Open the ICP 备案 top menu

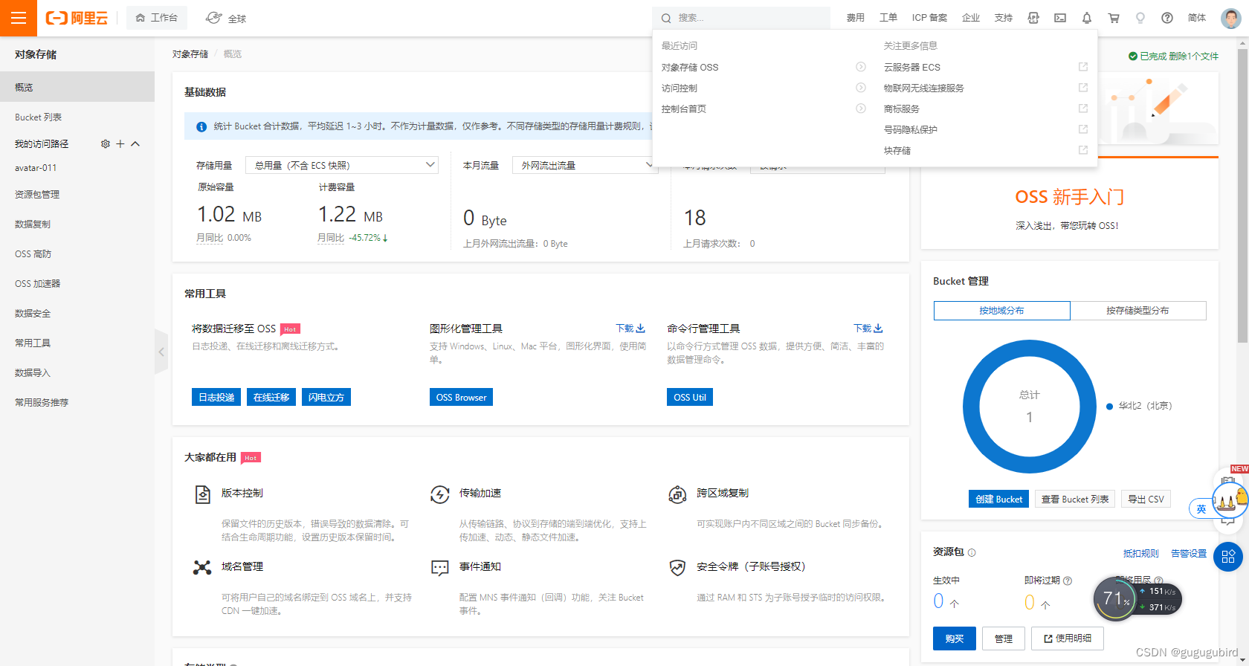[x=930, y=18]
